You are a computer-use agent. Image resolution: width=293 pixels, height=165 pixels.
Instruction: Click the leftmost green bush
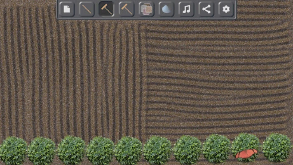(13, 150)
